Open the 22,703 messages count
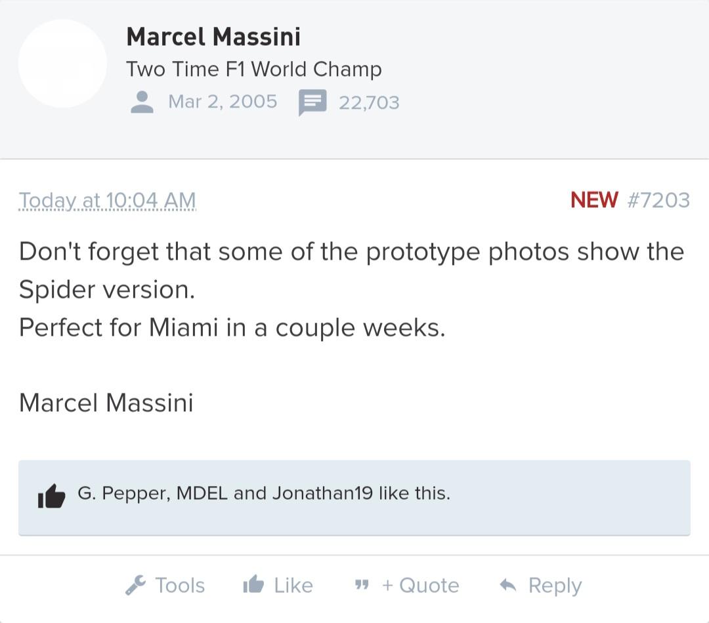 369,102
